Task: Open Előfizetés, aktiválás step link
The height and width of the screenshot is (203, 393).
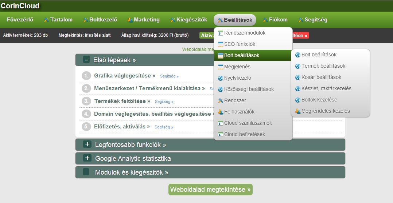Action: click(122, 127)
